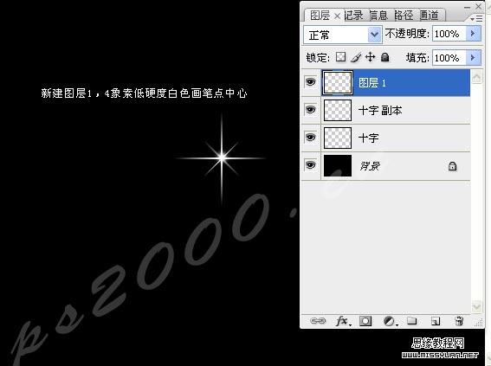Viewport: 491px width, 366px height.
Task: Click the layers list scroll down arrow
Action: [x=476, y=306]
